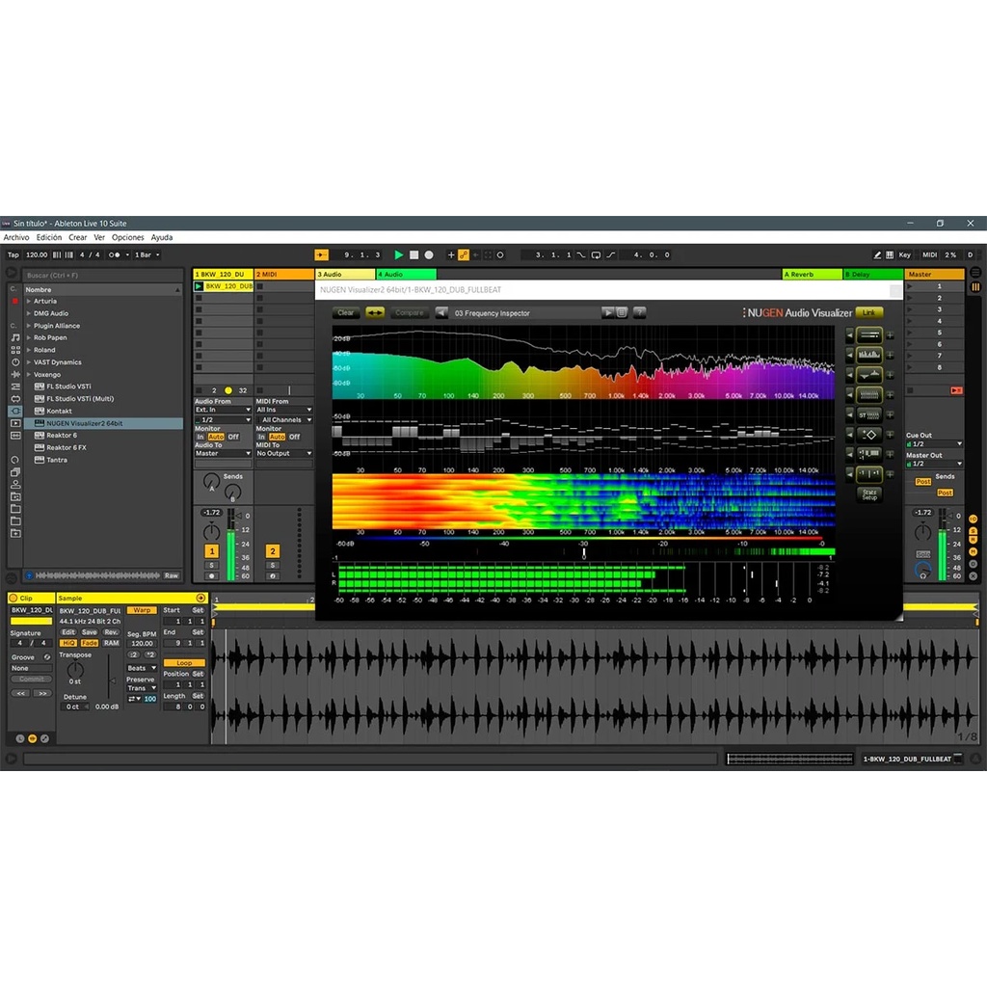Select the vectorscope diamond view icon

(869, 435)
